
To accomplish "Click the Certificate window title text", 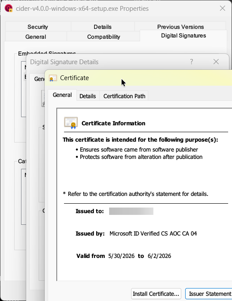I will tap(74, 78).
